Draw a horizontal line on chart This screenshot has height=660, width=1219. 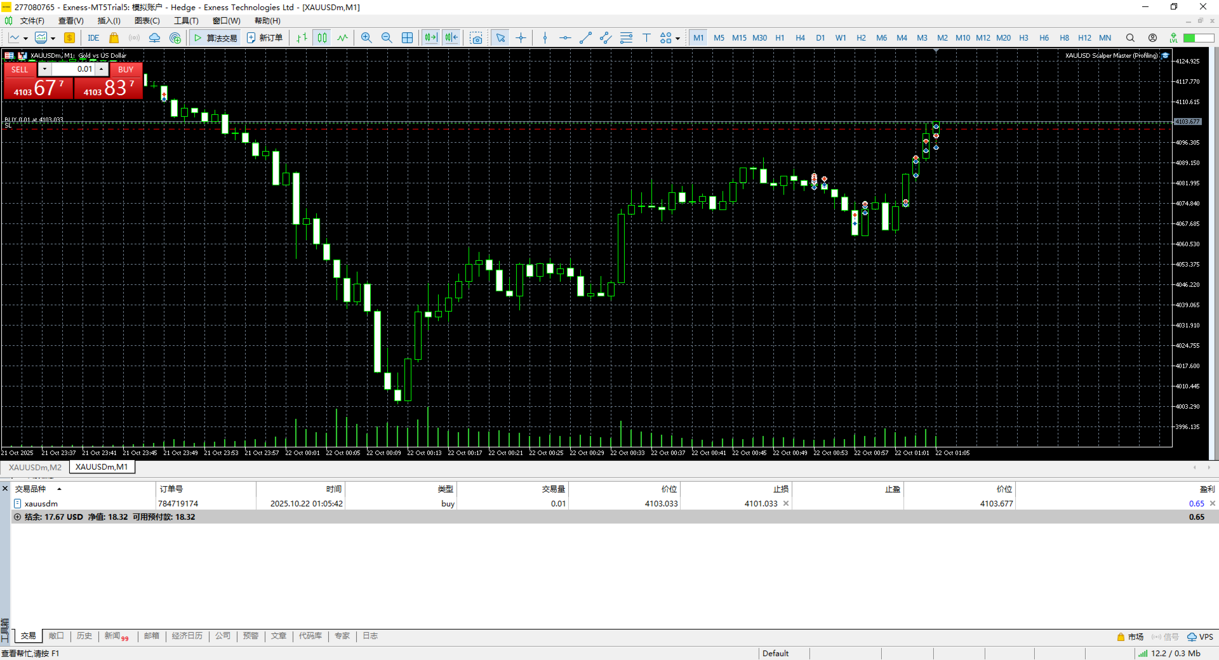point(565,38)
